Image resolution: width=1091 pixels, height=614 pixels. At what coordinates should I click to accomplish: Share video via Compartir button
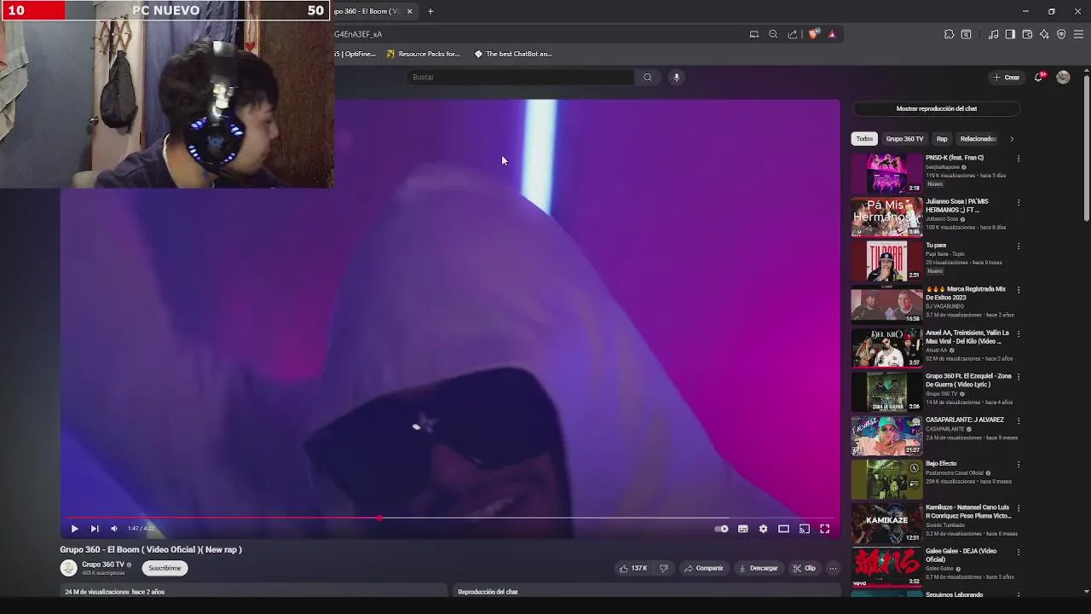pyautogui.click(x=703, y=568)
